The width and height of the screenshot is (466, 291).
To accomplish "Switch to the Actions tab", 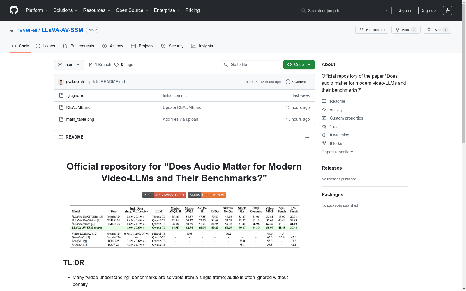I will click(x=113, y=46).
